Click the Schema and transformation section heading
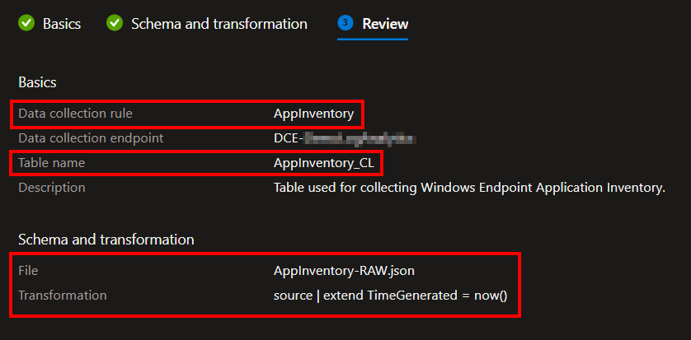Image resolution: width=691 pixels, height=340 pixels. [106, 240]
